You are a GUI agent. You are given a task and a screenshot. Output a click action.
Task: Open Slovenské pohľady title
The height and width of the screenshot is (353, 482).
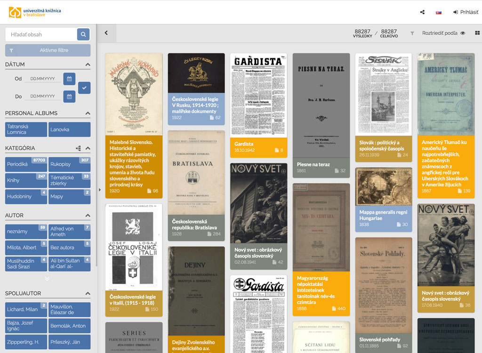(x=380, y=339)
